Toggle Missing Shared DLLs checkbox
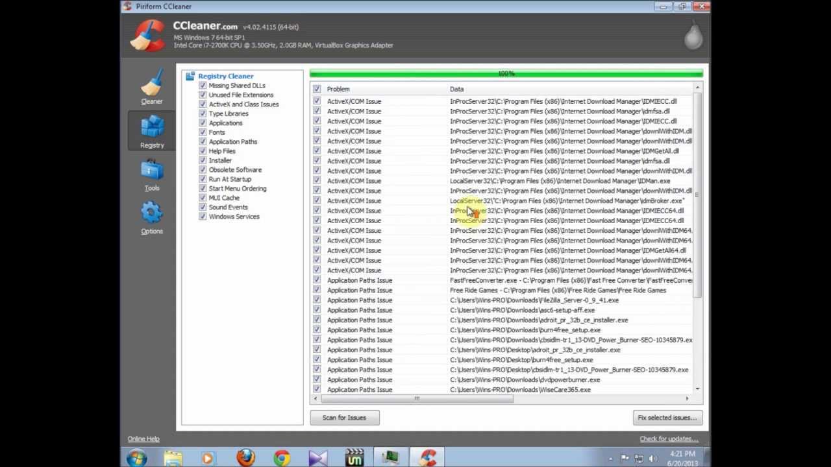The height and width of the screenshot is (467, 831). tap(203, 86)
